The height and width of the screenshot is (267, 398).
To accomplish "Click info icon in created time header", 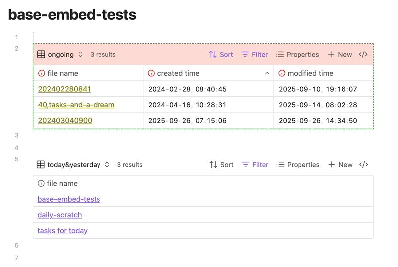I will click(x=151, y=73).
